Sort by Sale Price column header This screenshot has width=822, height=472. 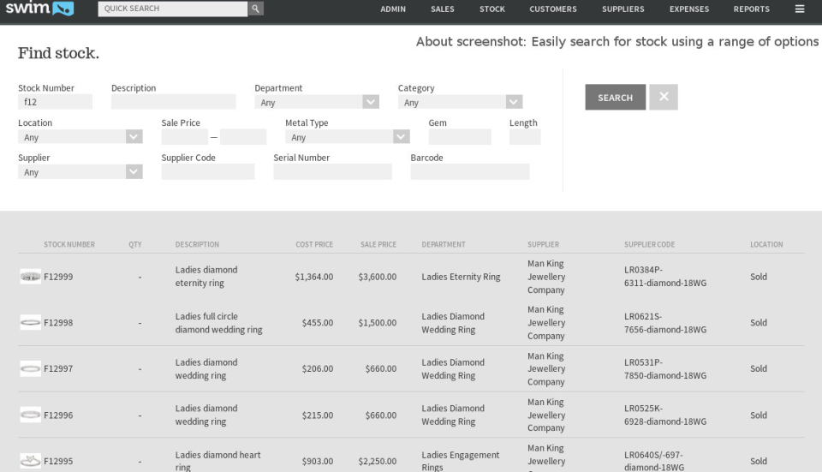(378, 244)
